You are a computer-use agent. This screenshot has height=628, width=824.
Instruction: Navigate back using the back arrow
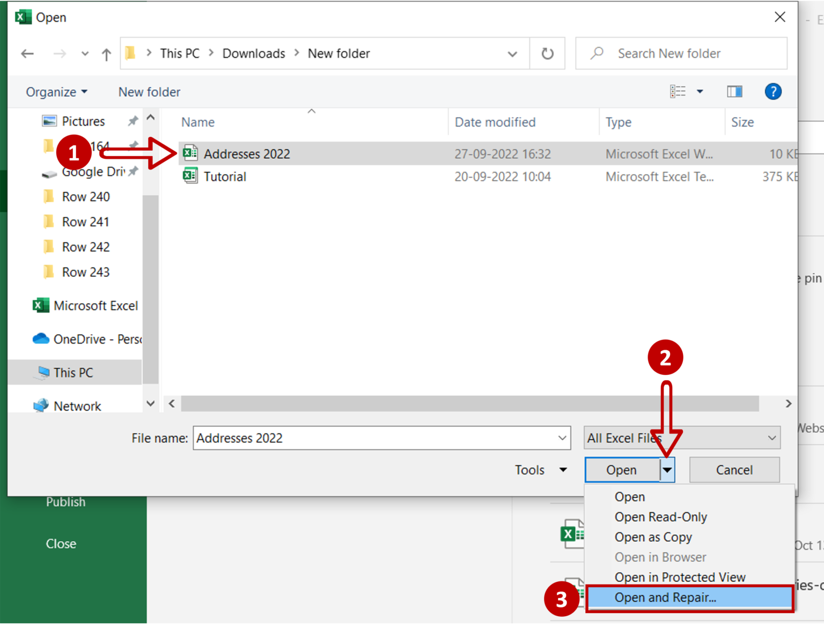point(27,53)
